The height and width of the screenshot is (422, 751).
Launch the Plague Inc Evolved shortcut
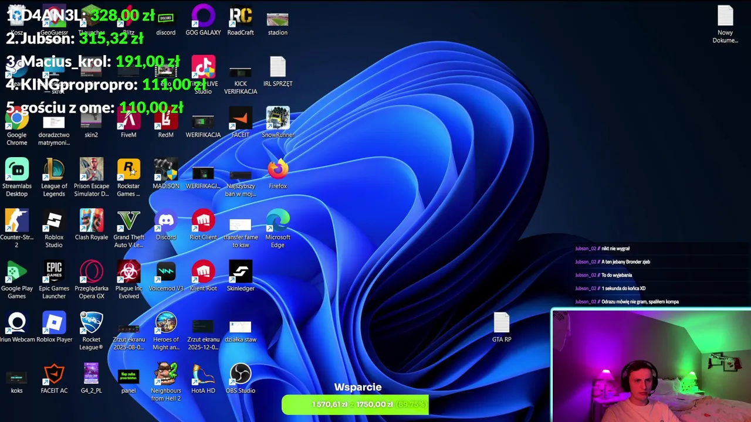pos(128,280)
